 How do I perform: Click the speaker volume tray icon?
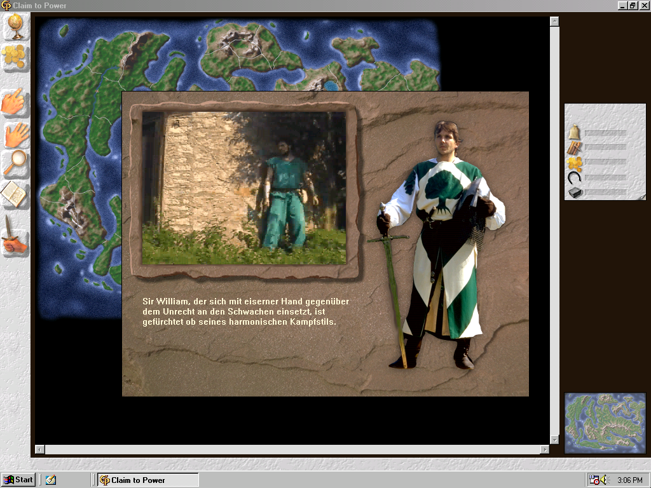coord(604,480)
